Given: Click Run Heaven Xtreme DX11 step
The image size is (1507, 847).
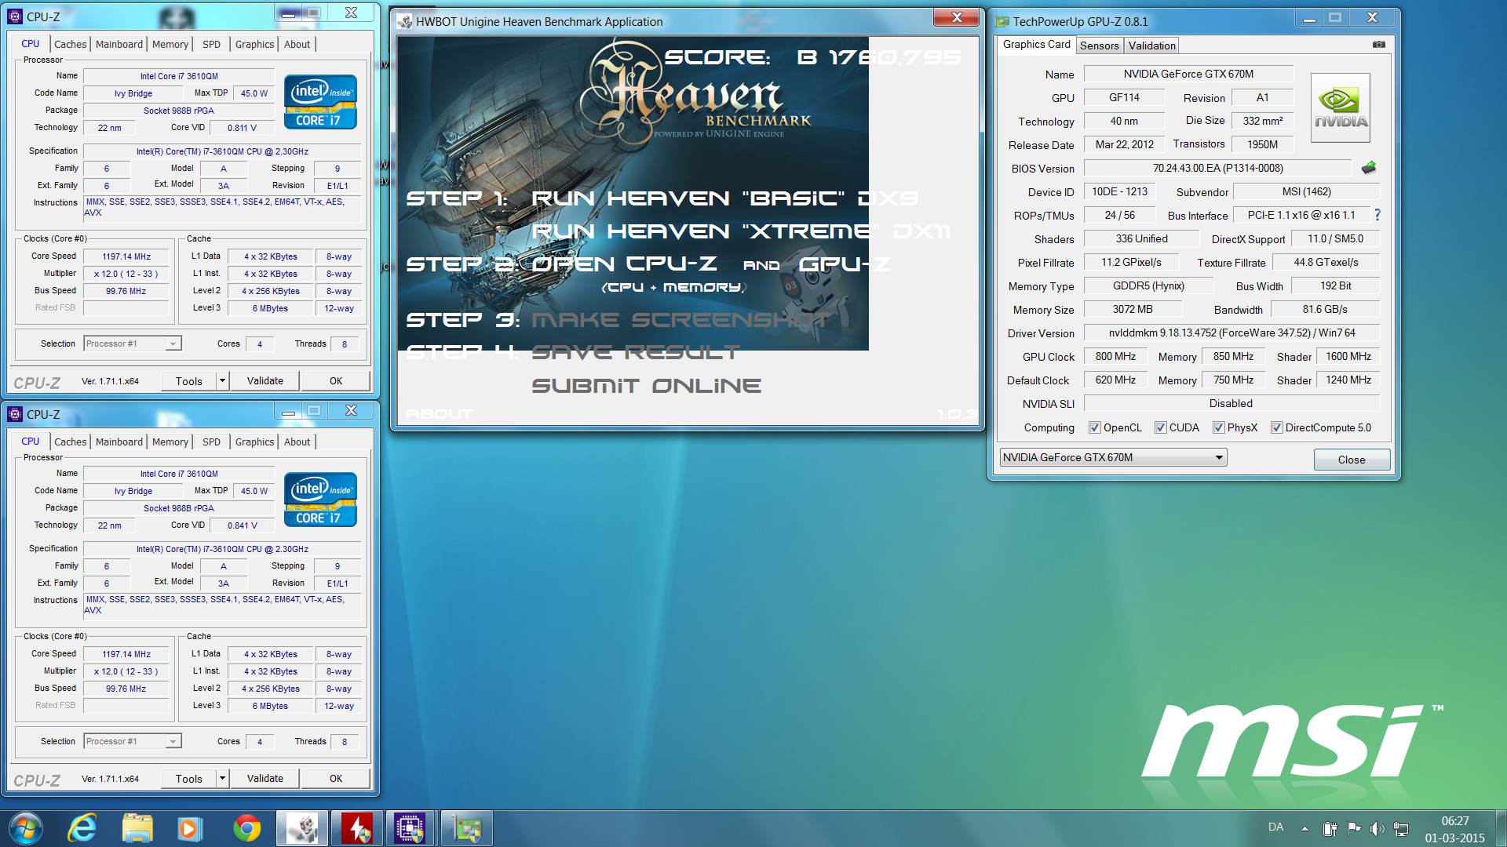Looking at the screenshot, I should (x=741, y=231).
